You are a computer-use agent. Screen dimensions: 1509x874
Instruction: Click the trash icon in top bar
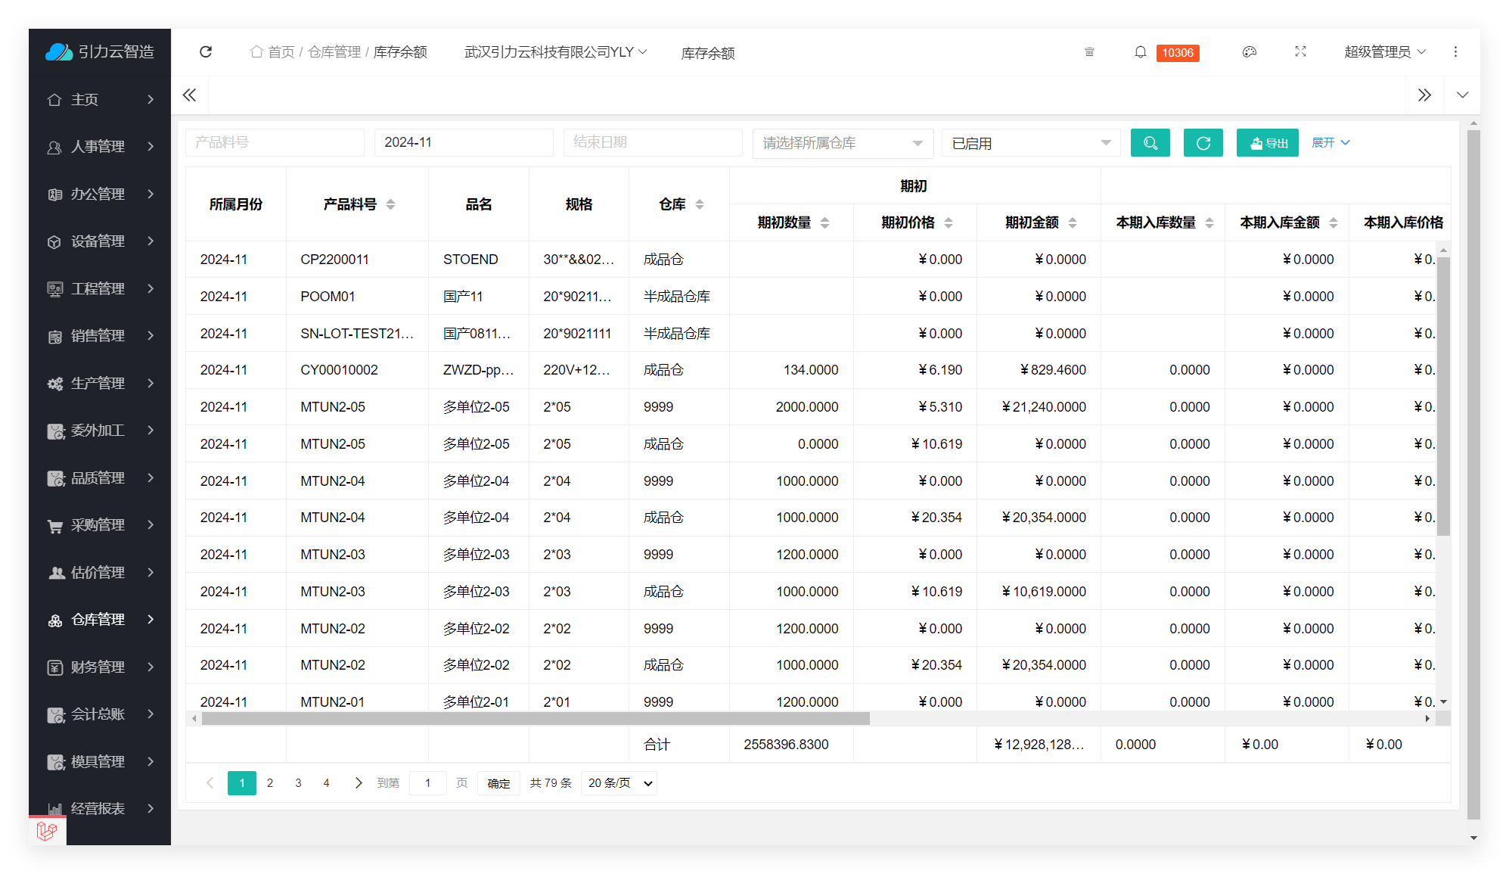pos(1089,51)
